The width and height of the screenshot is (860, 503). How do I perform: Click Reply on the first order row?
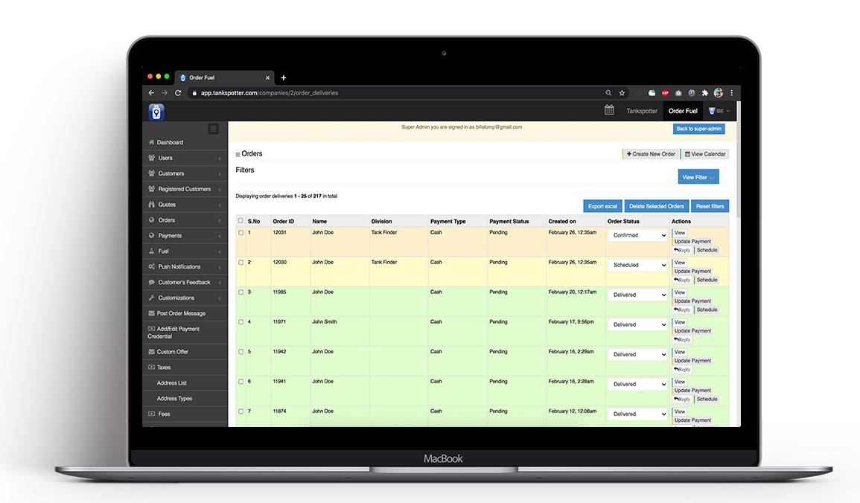pyautogui.click(x=681, y=249)
